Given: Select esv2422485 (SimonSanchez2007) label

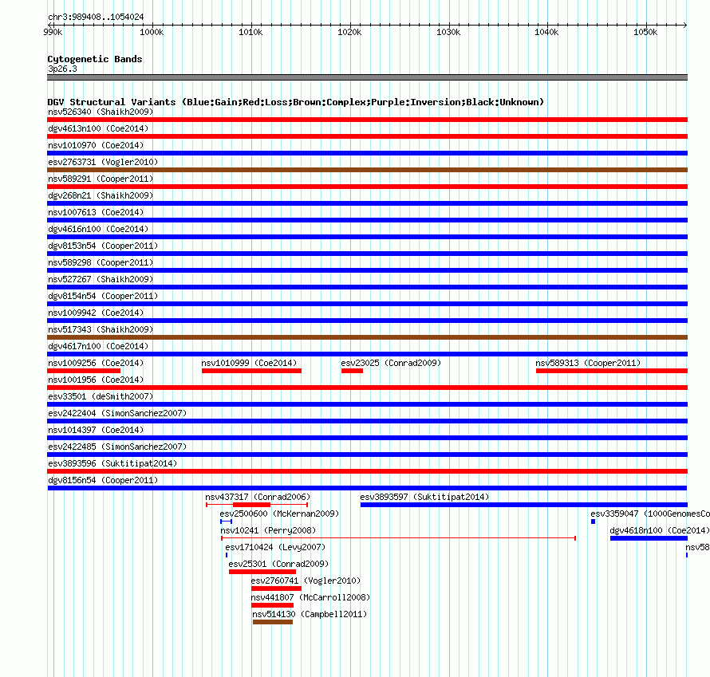Looking at the screenshot, I should [117, 447].
